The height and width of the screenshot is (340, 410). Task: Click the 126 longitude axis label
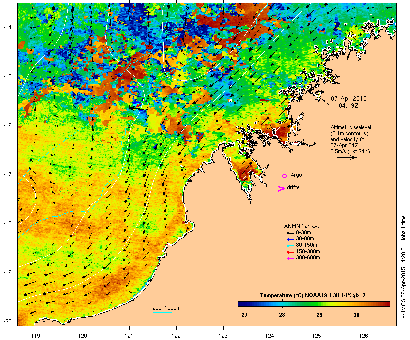tap(364, 336)
